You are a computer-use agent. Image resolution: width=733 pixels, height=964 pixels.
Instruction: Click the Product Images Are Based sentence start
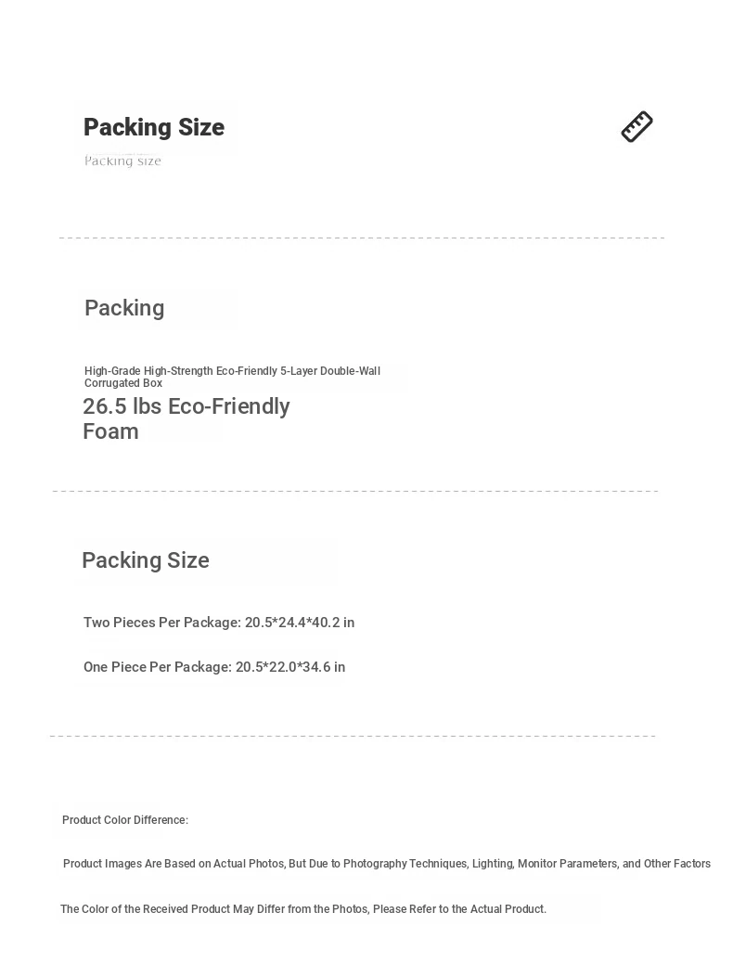pyautogui.click(x=129, y=864)
